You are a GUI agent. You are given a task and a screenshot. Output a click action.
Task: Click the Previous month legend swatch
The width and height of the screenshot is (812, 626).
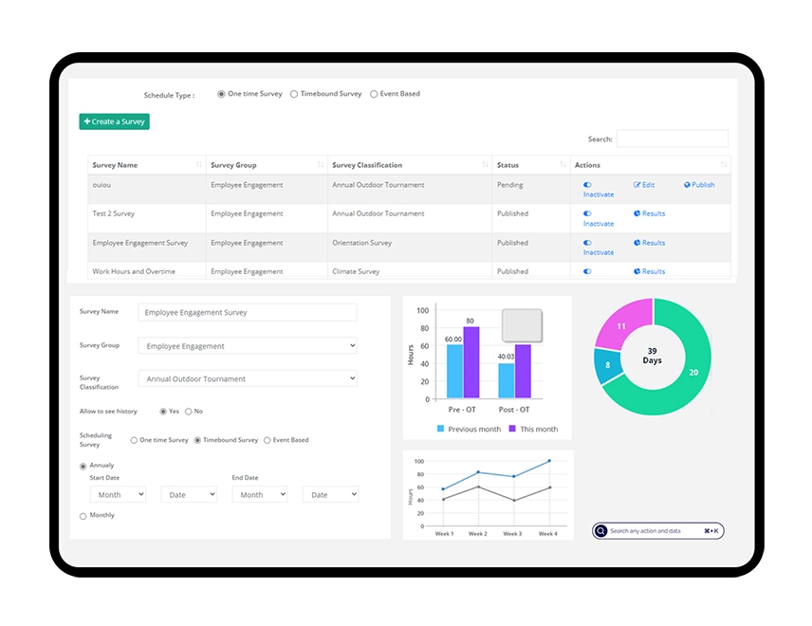coord(441,429)
